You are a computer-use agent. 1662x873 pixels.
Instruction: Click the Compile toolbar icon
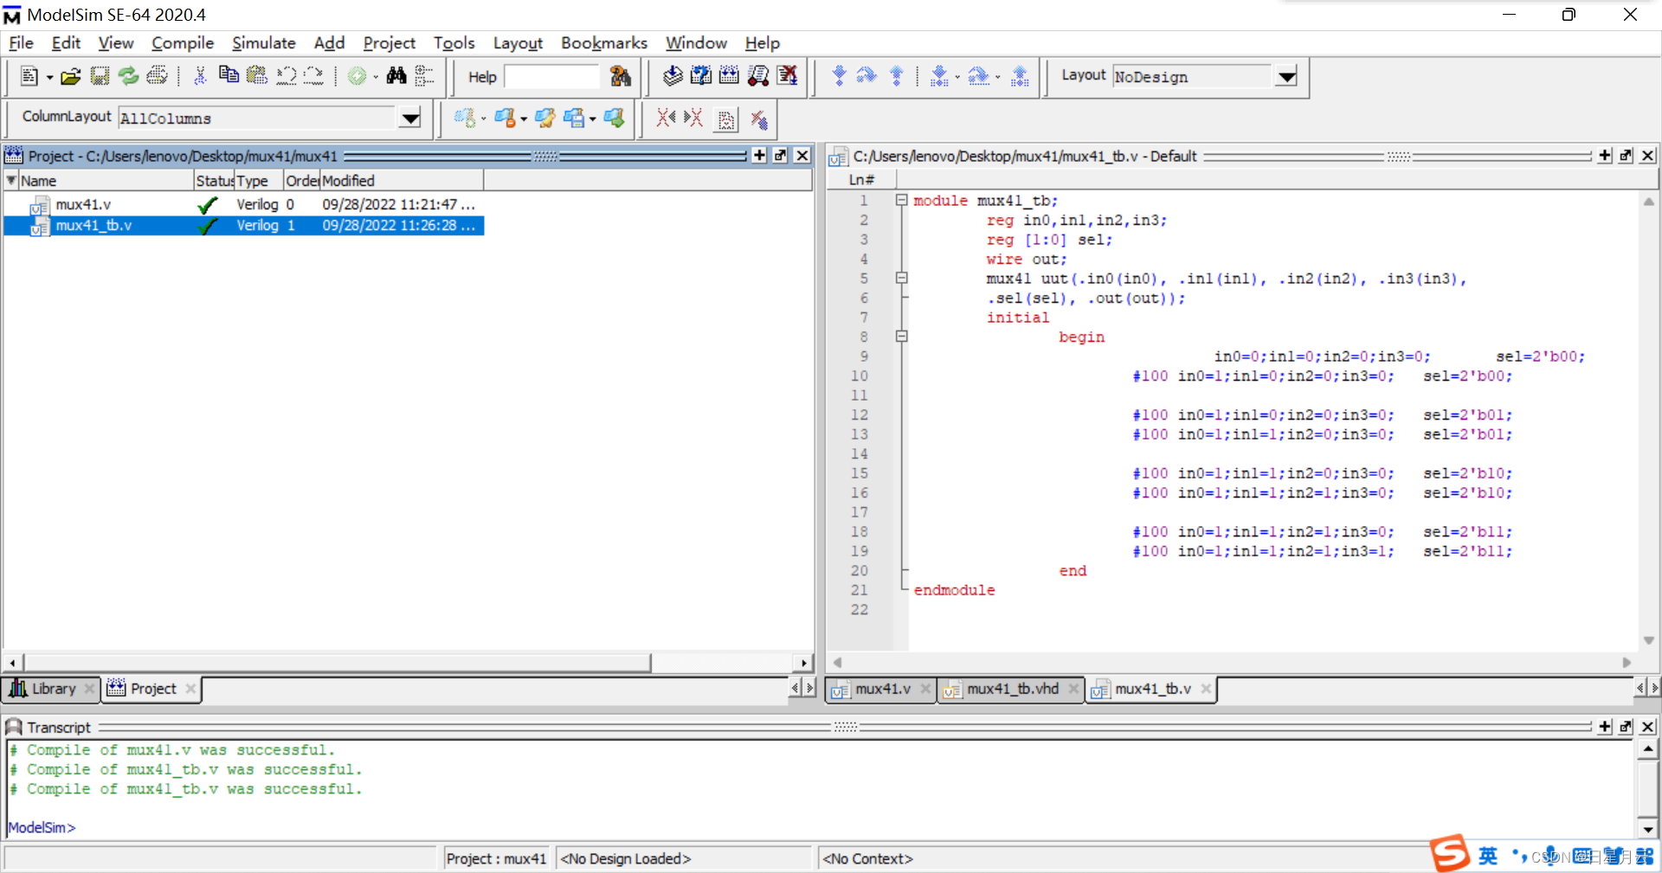pos(673,76)
